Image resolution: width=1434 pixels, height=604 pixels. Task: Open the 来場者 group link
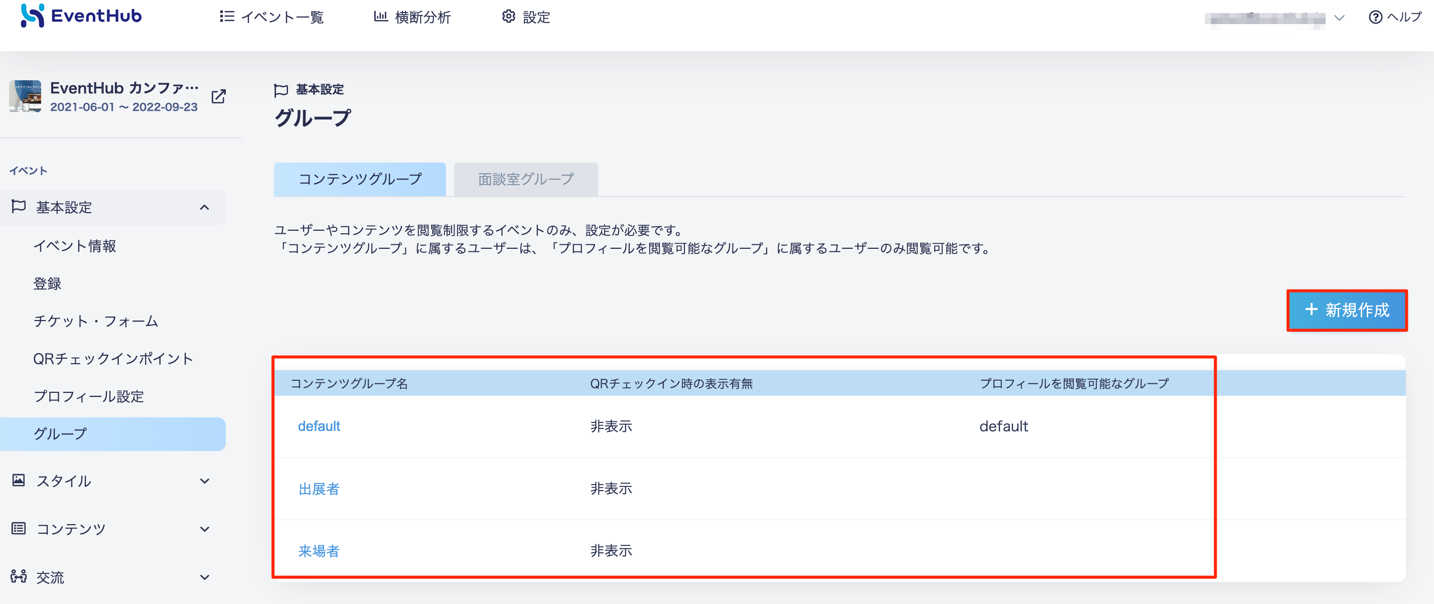coord(319,551)
